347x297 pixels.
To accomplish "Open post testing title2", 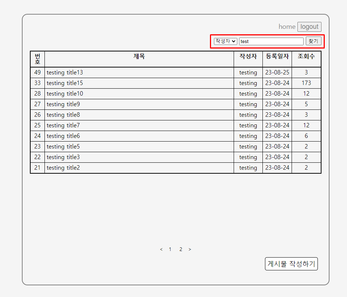I will 63,168.
